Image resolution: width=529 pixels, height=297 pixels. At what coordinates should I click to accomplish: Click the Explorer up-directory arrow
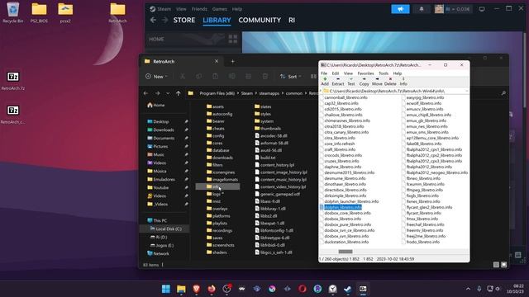pos(179,93)
